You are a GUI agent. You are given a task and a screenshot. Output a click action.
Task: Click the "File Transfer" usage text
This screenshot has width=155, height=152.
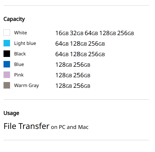point(26,126)
